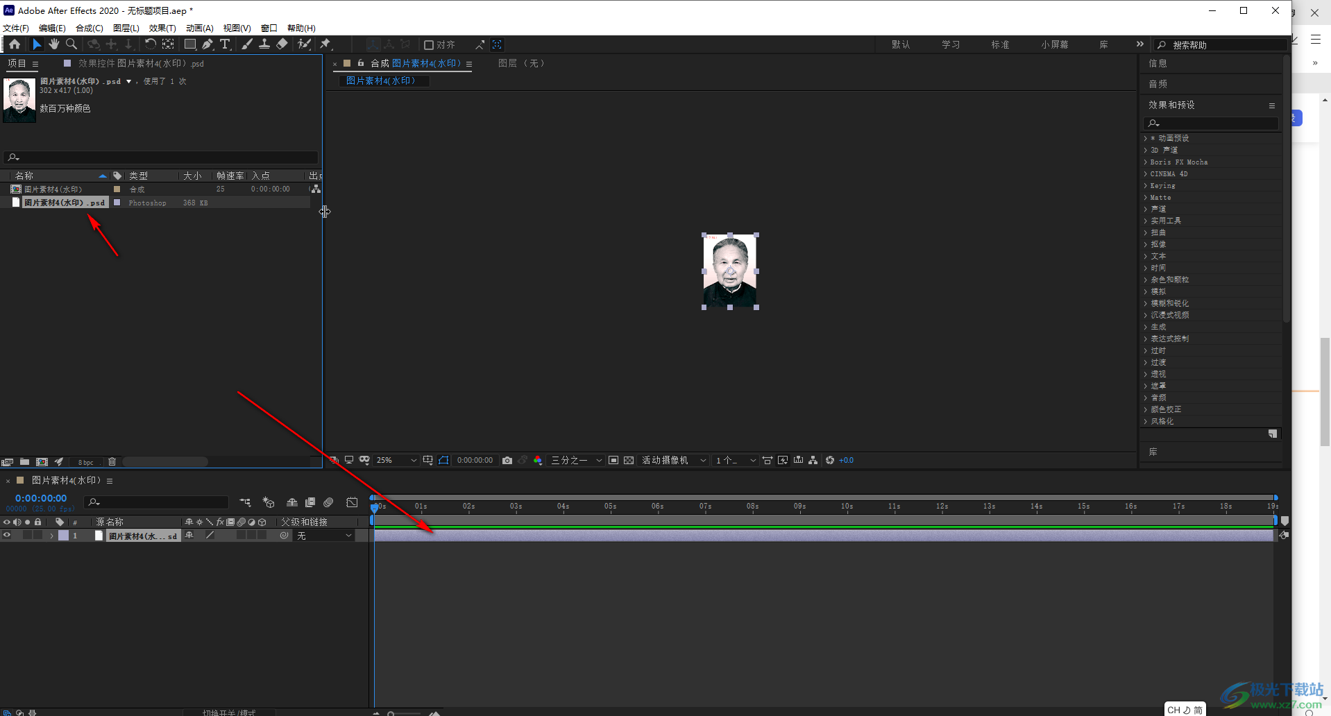Expand the 动画预设 effects category
Viewport: 1331px width, 716px height.
[1145, 139]
